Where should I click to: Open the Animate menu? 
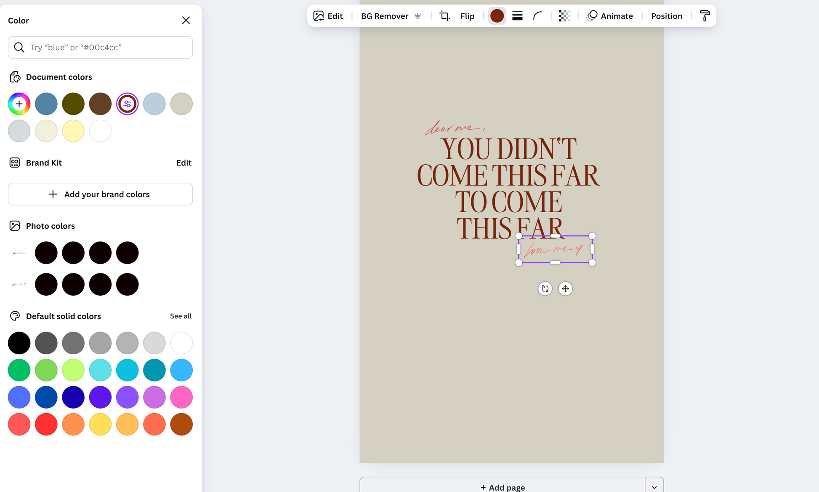pyautogui.click(x=610, y=16)
